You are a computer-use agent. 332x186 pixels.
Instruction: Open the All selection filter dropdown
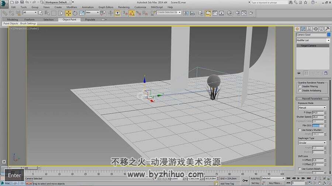30,12
